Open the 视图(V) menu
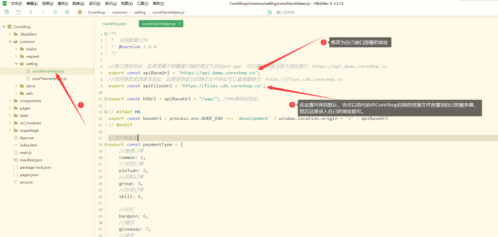 127,4
